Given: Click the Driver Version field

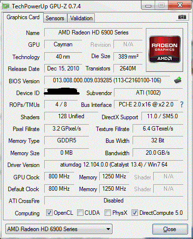Looking at the screenshot, I should pyautogui.click(x=113, y=165).
